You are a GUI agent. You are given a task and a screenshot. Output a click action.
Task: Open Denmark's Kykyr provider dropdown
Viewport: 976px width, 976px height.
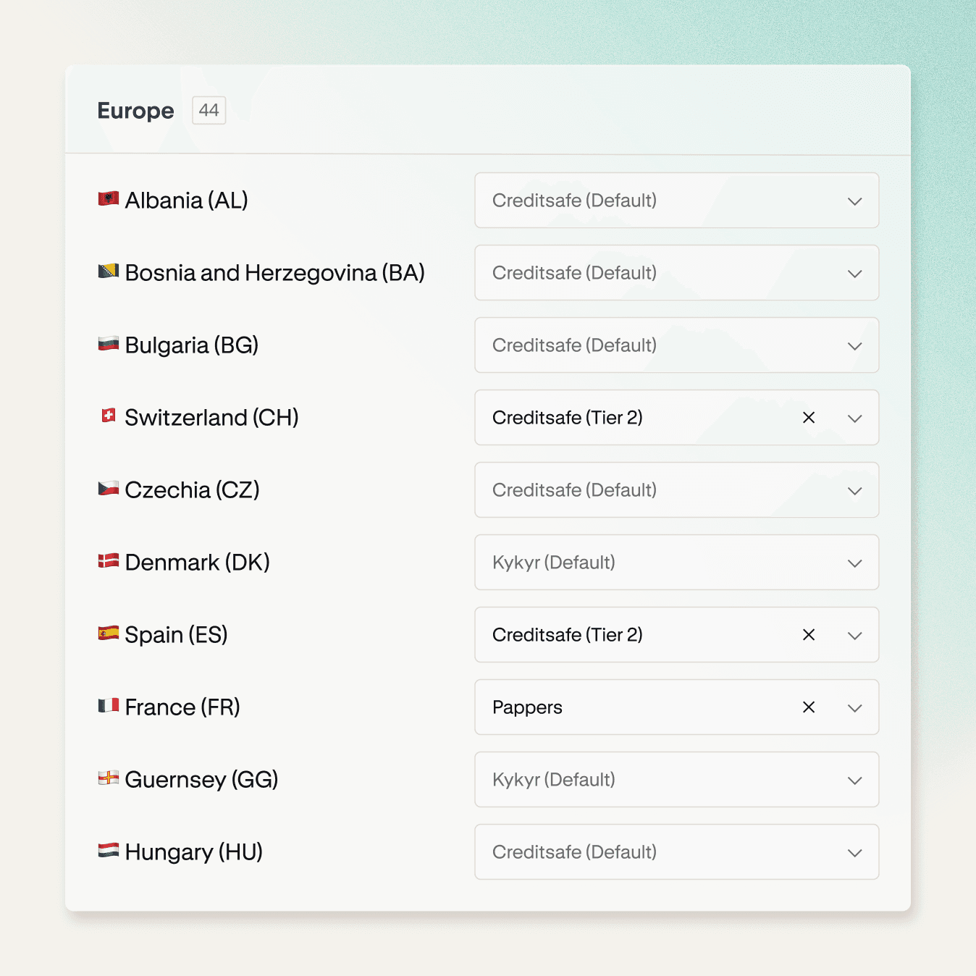676,563
